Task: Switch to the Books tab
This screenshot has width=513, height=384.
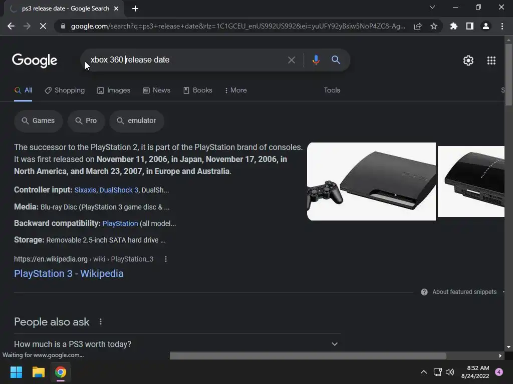Action: (197, 90)
